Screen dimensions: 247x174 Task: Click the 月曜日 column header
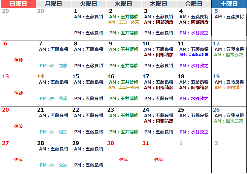(54, 4)
